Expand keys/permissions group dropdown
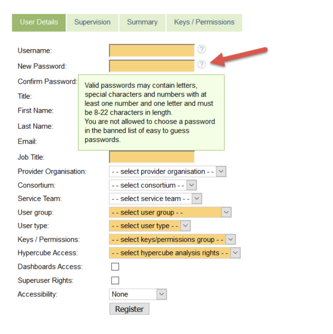This screenshot has height=334, width=333. click(x=172, y=239)
